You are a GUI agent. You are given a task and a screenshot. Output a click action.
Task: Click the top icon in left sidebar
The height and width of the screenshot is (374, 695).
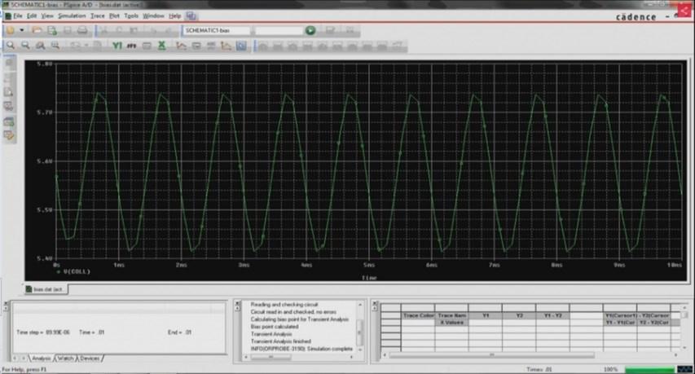[9, 63]
